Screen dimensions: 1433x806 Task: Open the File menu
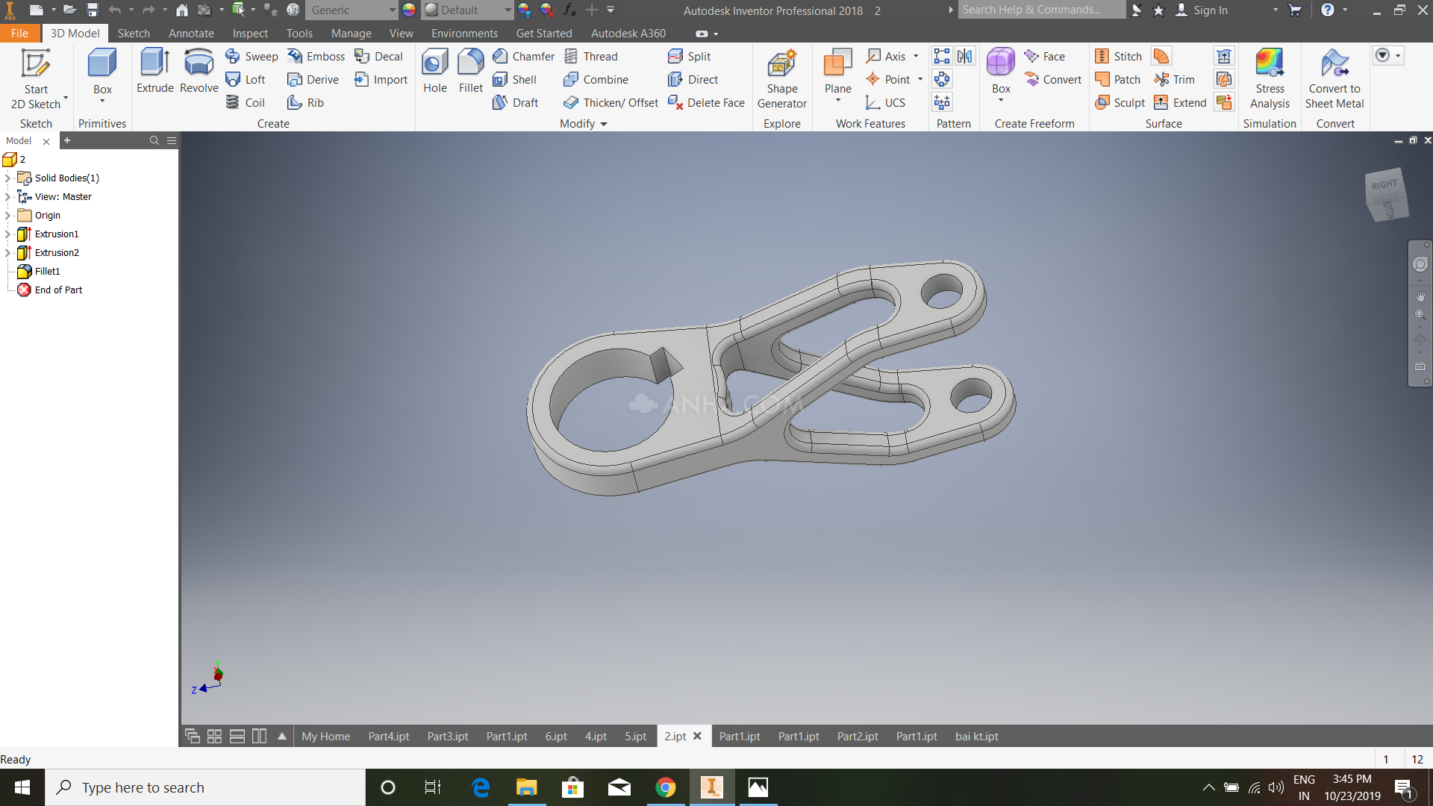[x=19, y=34]
